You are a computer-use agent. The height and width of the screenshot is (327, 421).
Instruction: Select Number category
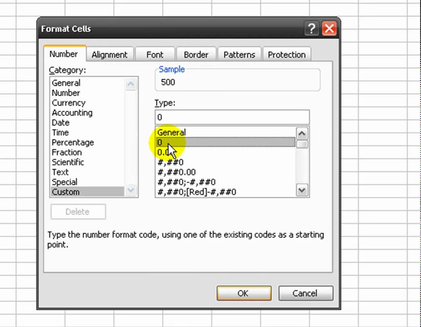tap(88, 93)
